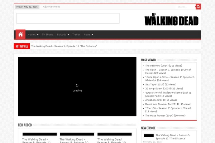Click the Movies menu label
Screen dimensions: 215x143
point(32,34)
